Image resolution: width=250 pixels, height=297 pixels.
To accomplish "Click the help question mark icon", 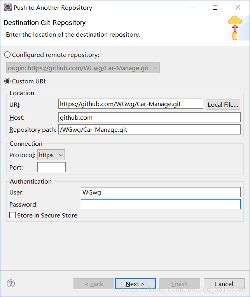I will click(11, 284).
